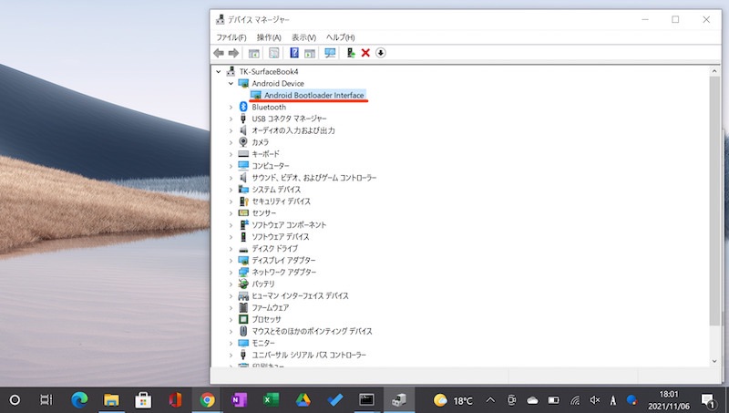Click the back arrow in the toolbar

point(219,53)
